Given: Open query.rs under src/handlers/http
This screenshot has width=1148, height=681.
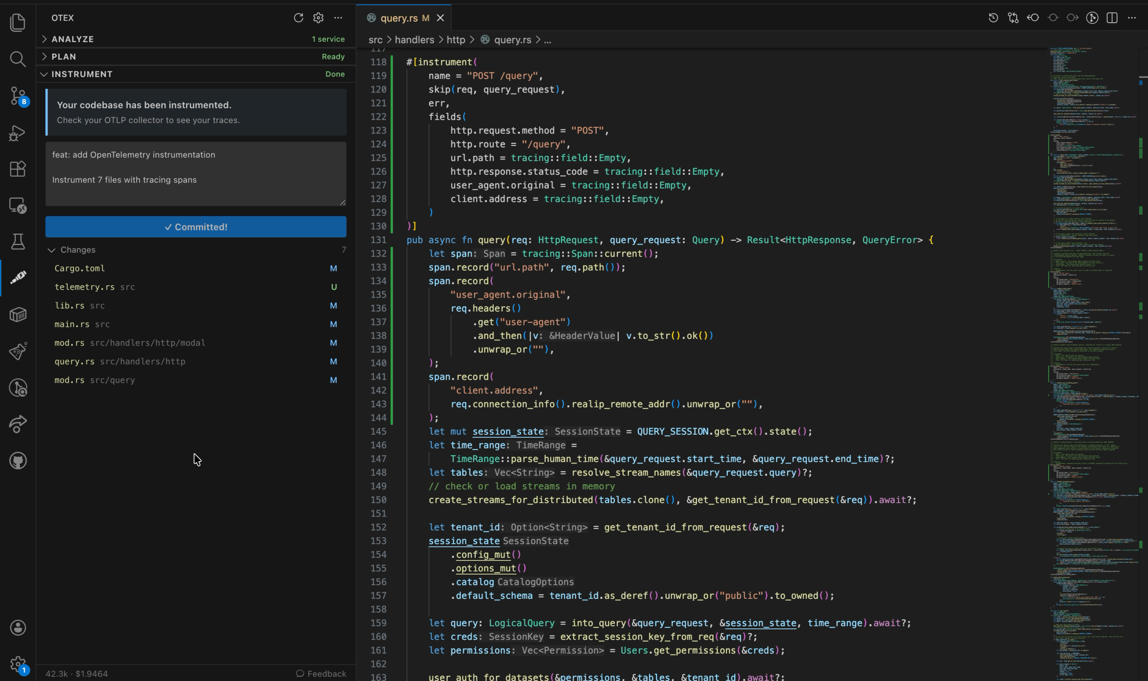Looking at the screenshot, I should pos(196,362).
